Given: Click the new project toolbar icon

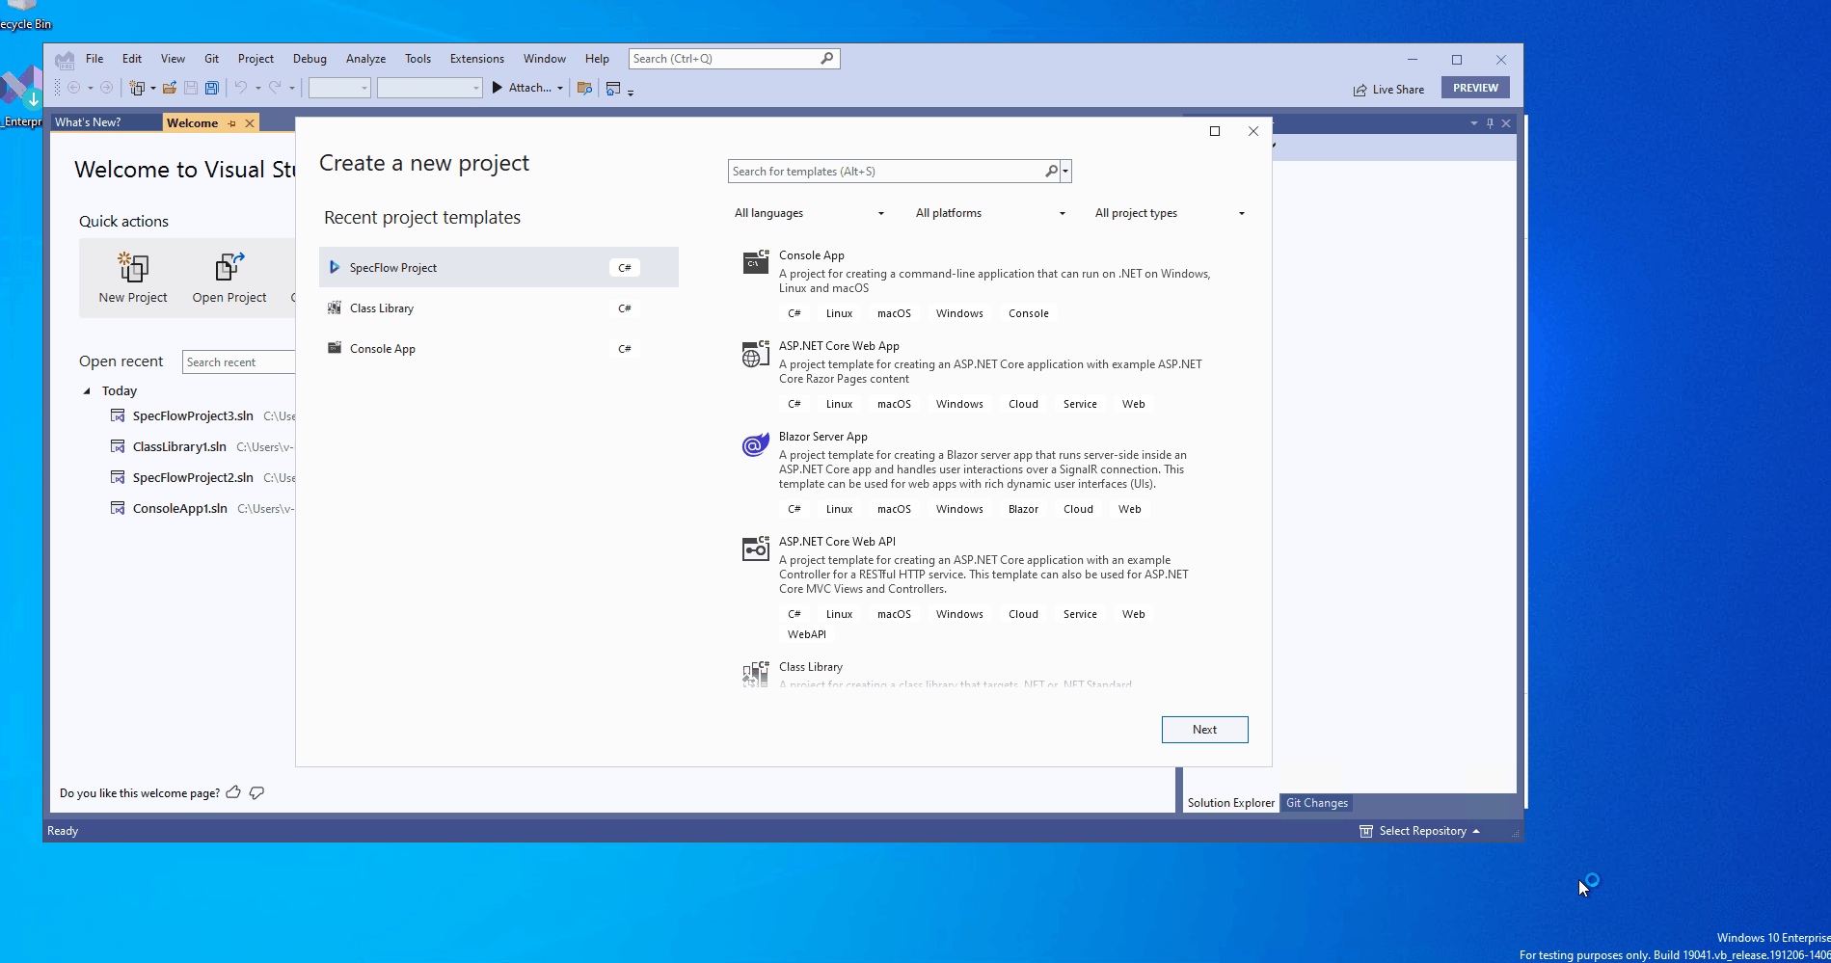Looking at the screenshot, I should coord(137,88).
